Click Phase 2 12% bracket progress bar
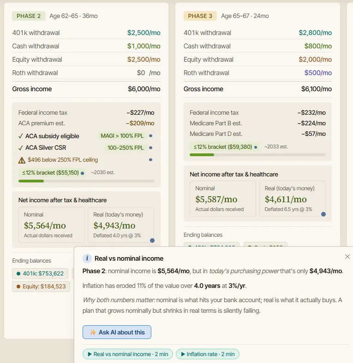 tap(86, 181)
